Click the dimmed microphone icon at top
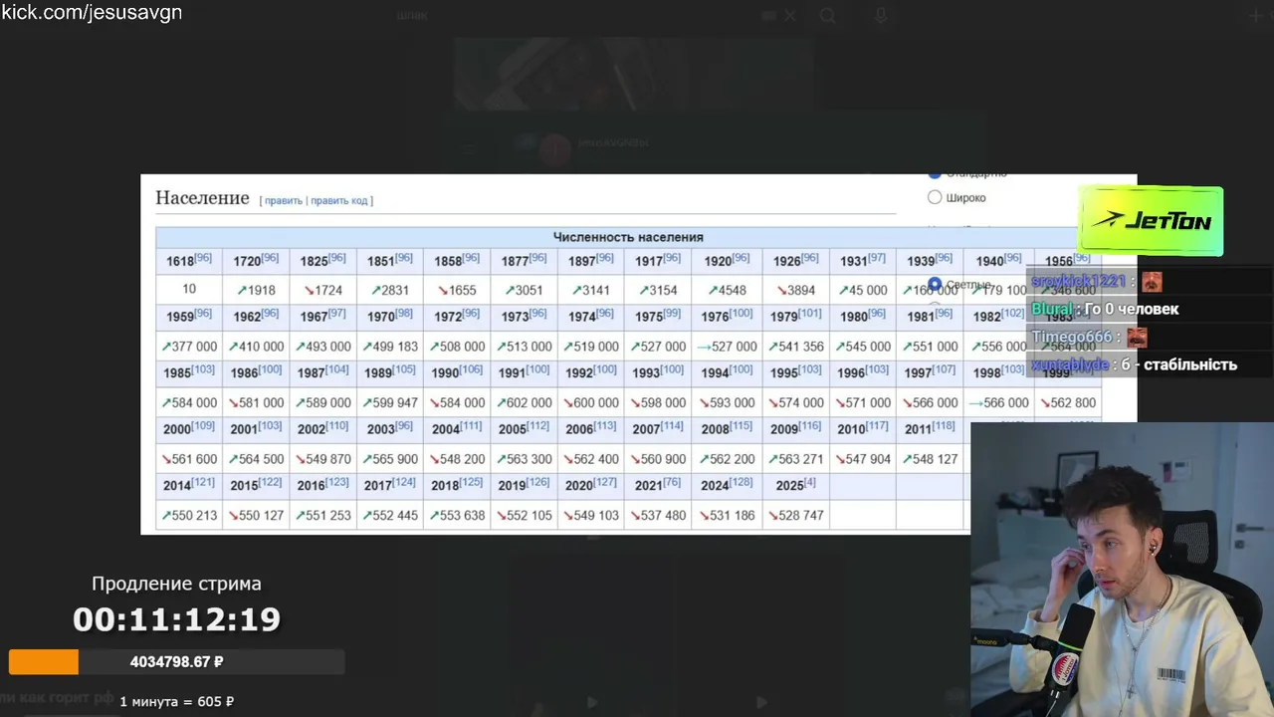 (x=881, y=15)
